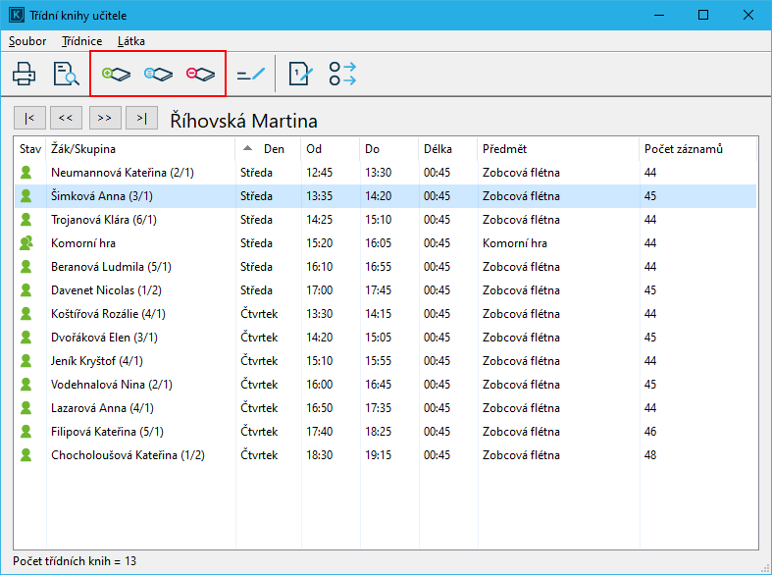Open the Látka menu
This screenshot has height=575, width=772.
coord(130,41)
